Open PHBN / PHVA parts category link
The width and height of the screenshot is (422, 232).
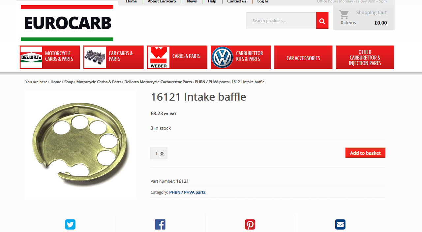point(187,192)
